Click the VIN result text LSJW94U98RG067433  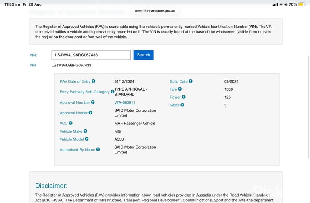[71, 65]
